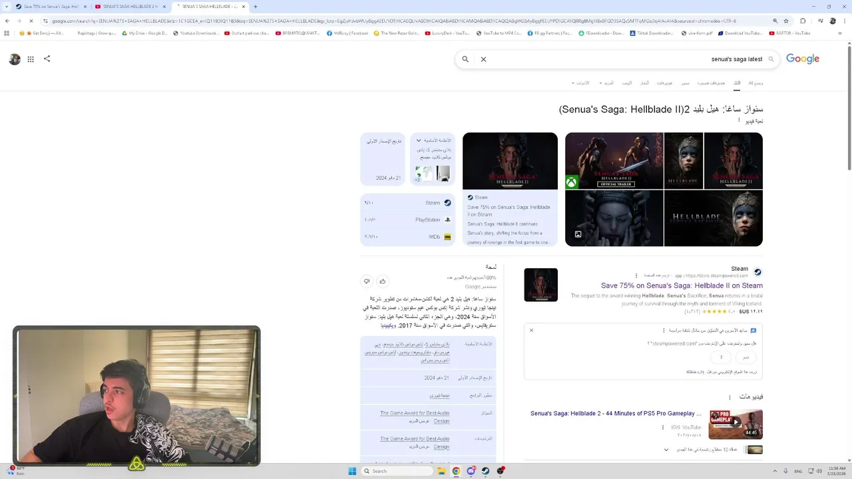
Task: Open the Google account avatar
Action: (x=15, y=59)
